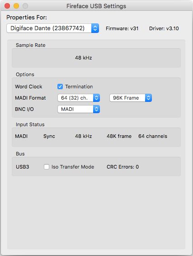Screen dimensions: 193x256
Task: Click the 48 kHz Sample Rate display
Action: click(x=84, y=58)
